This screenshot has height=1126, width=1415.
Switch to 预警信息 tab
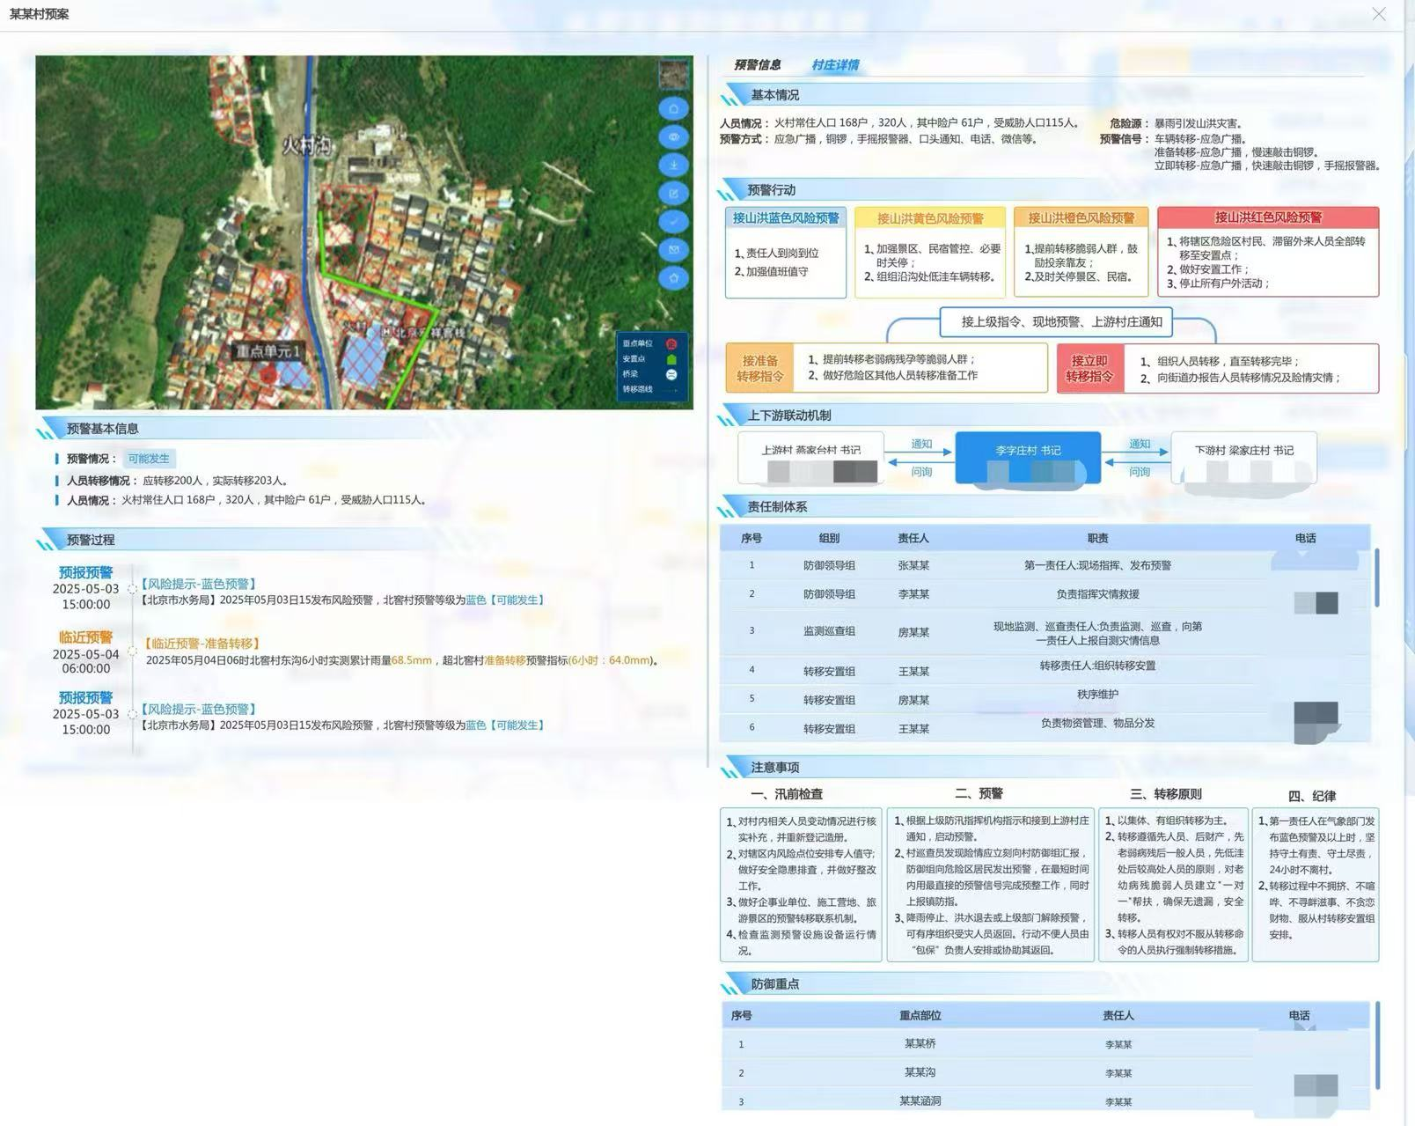pyautogui.click(x=757, y=65)
